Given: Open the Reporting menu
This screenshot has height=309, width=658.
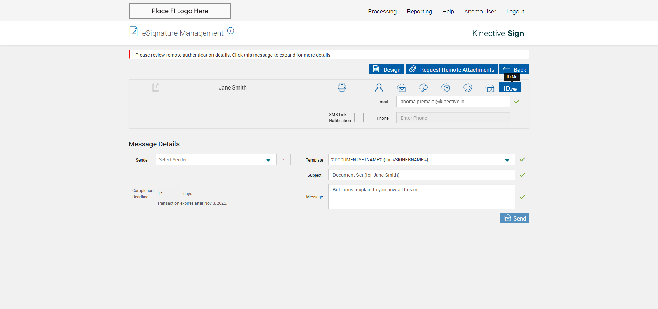Looking at the screenshot, I should 419,11.
